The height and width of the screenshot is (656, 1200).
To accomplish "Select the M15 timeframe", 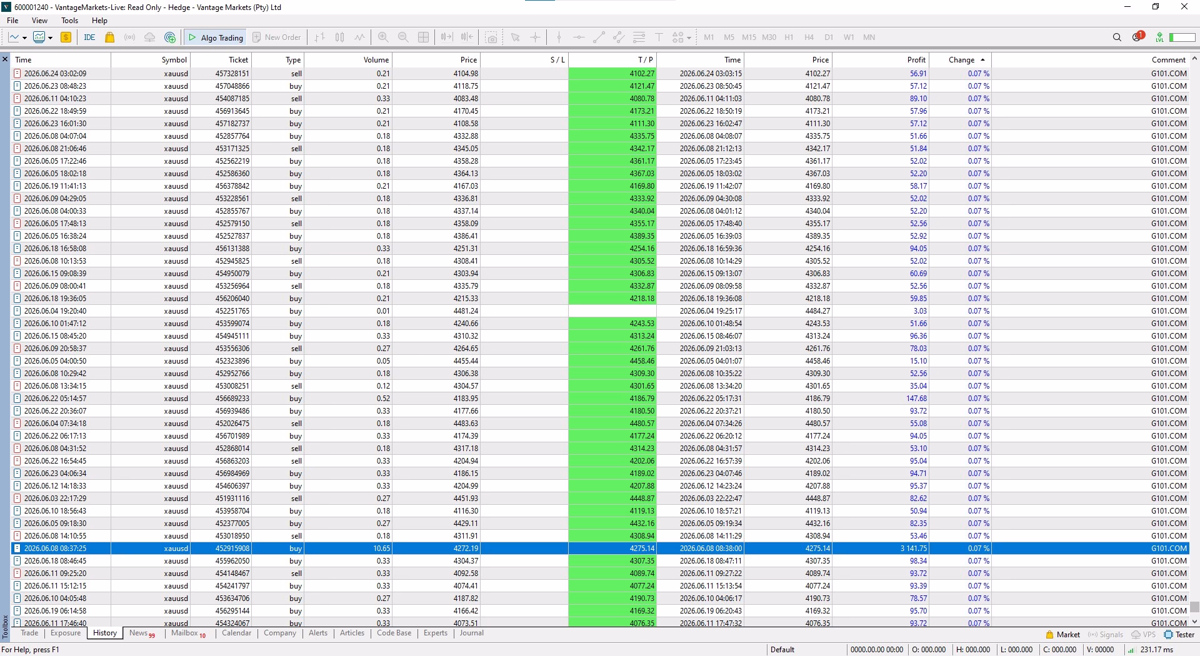I will pos(749,37).
